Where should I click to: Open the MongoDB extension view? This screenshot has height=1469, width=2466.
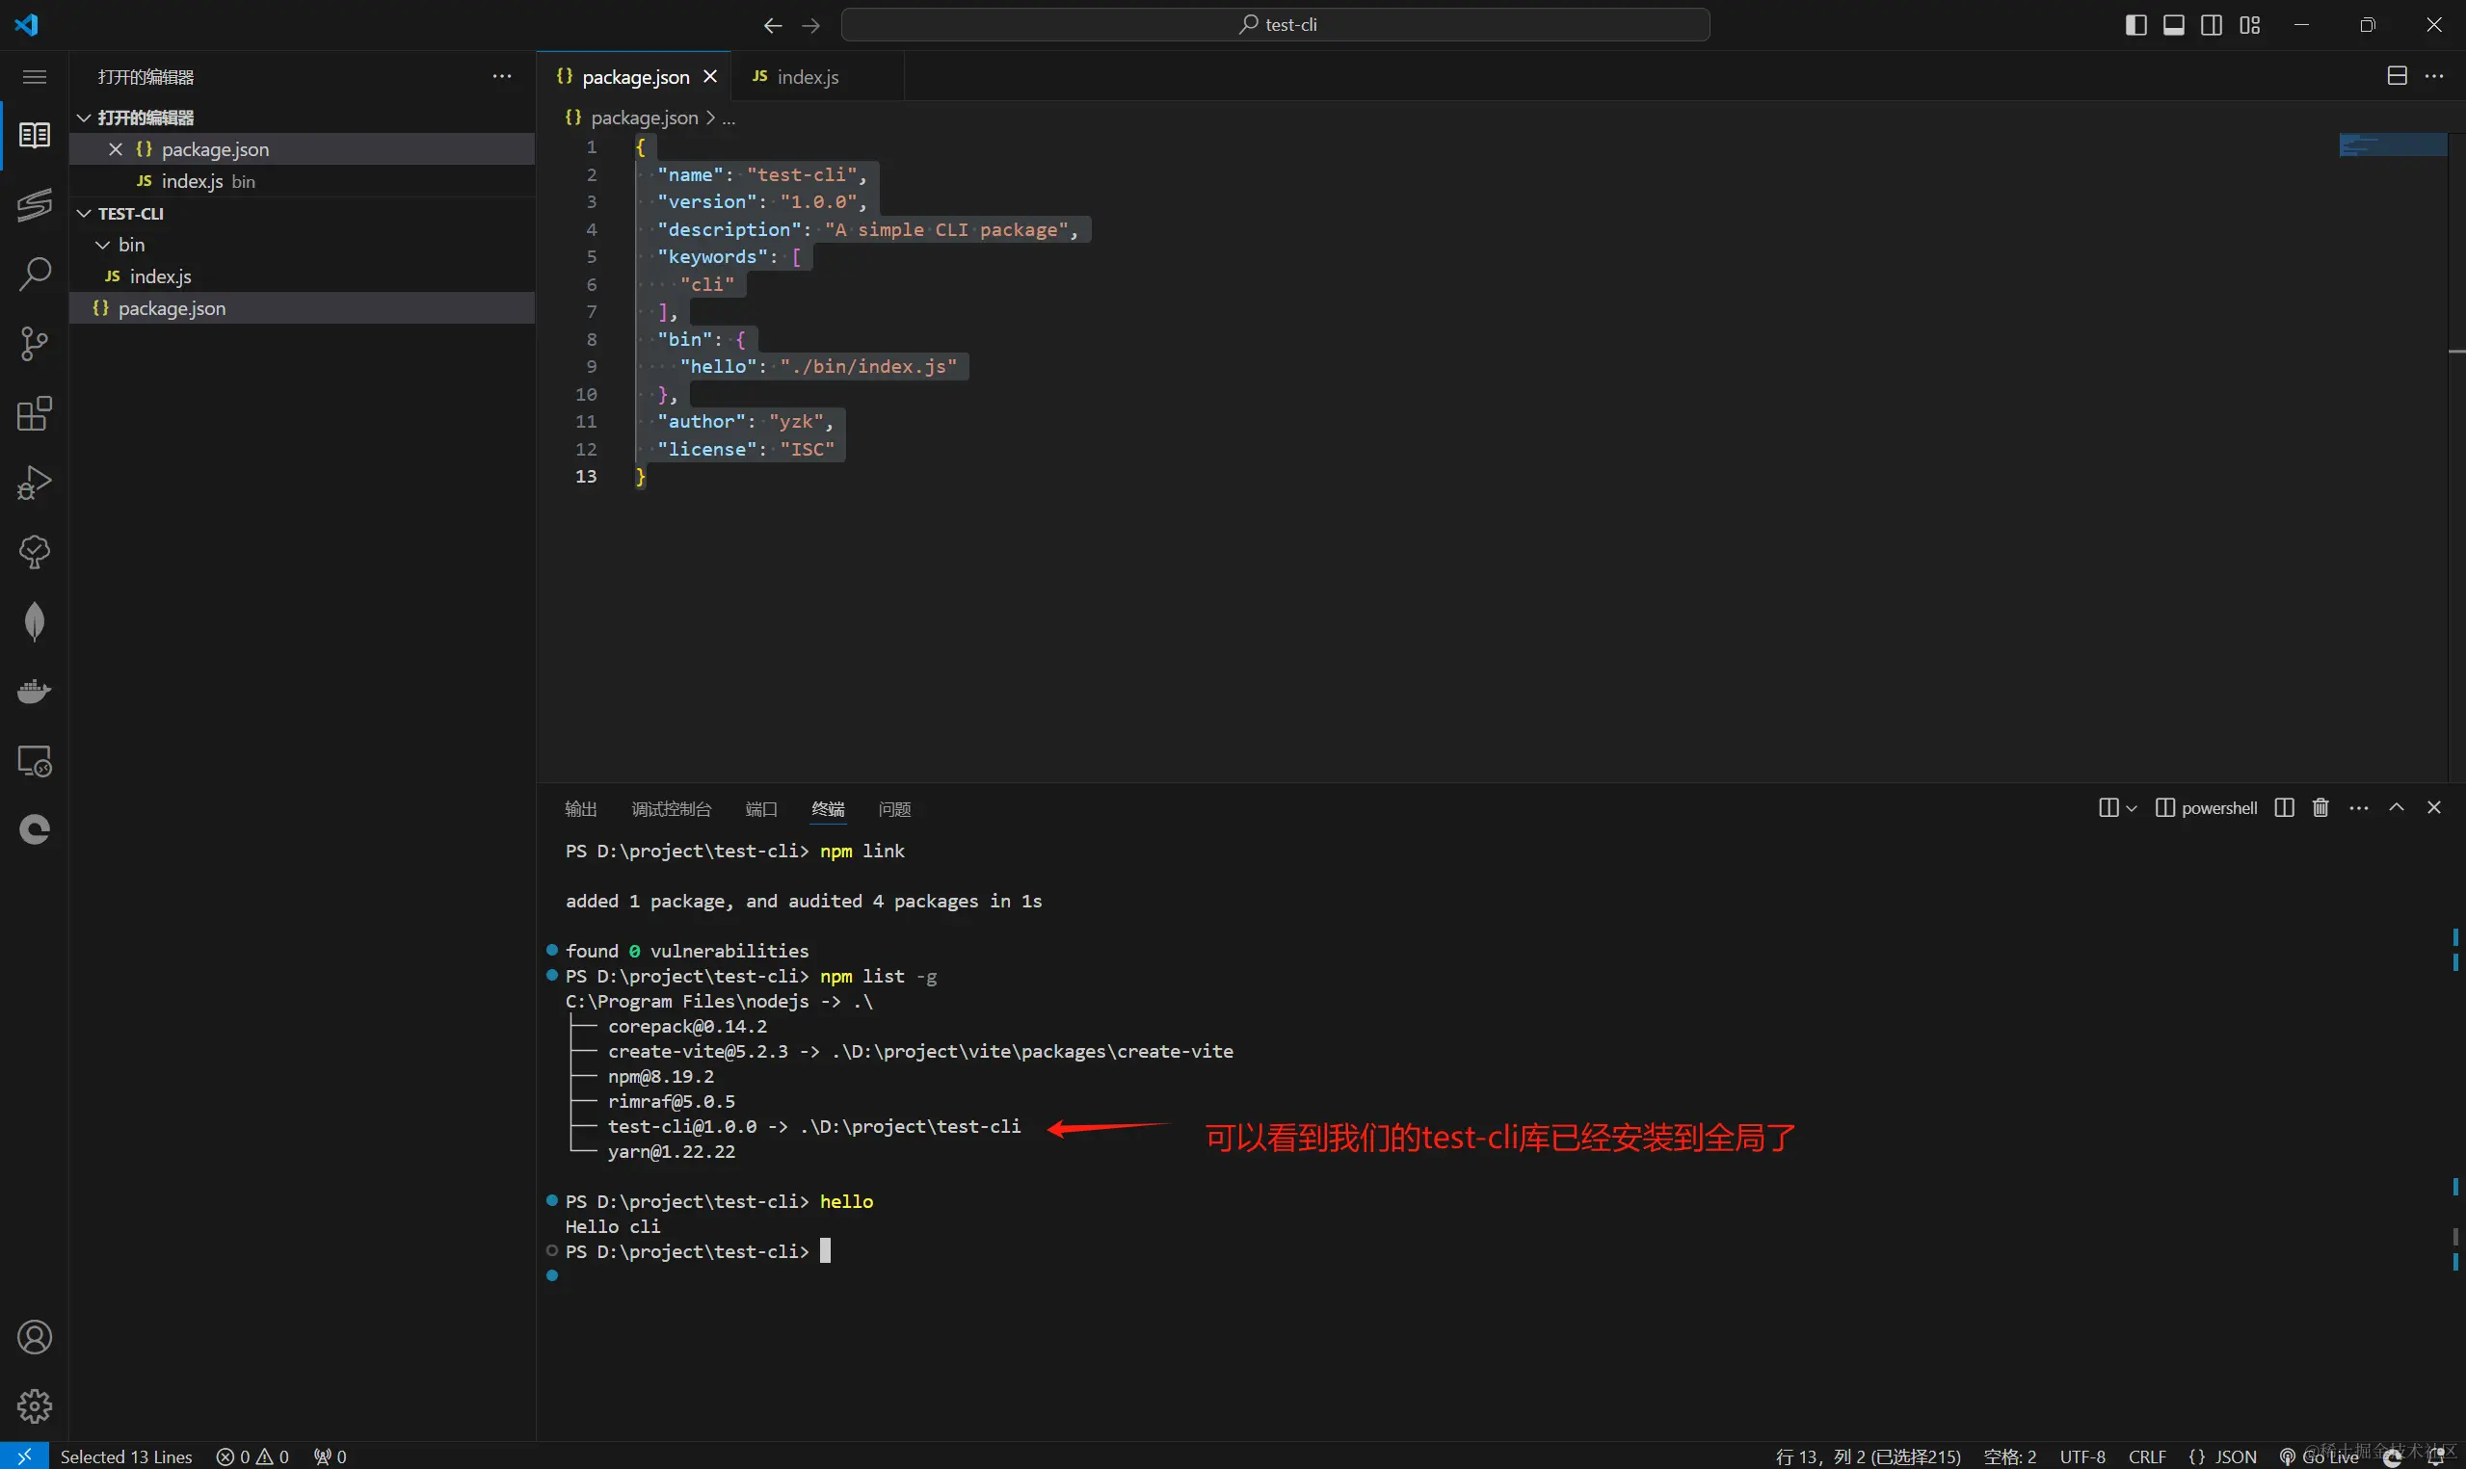[x=35, y=620]
